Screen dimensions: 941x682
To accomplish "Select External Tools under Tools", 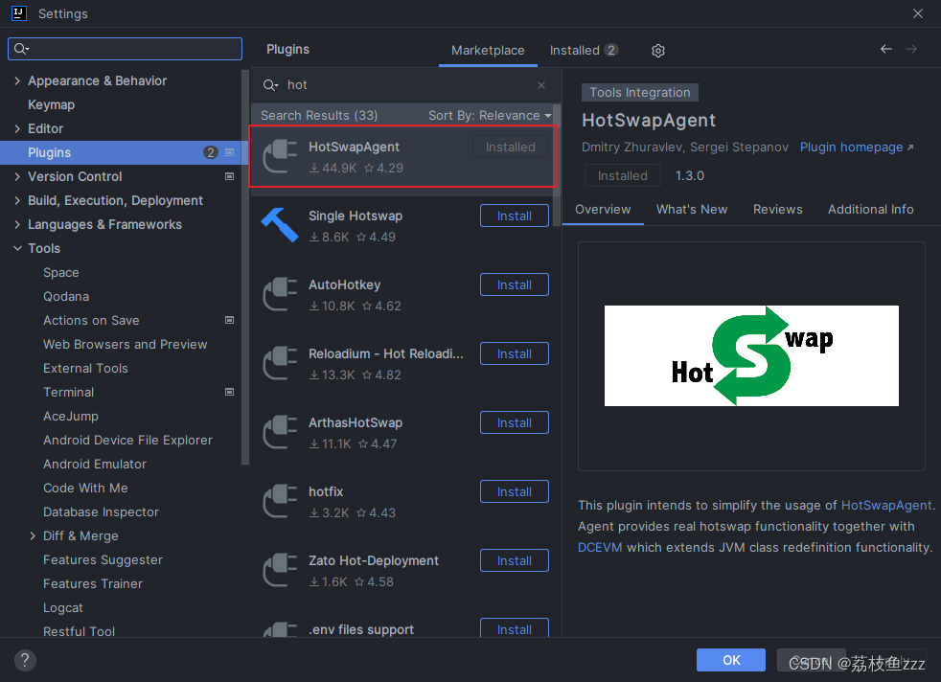I will tap(85, 368).
